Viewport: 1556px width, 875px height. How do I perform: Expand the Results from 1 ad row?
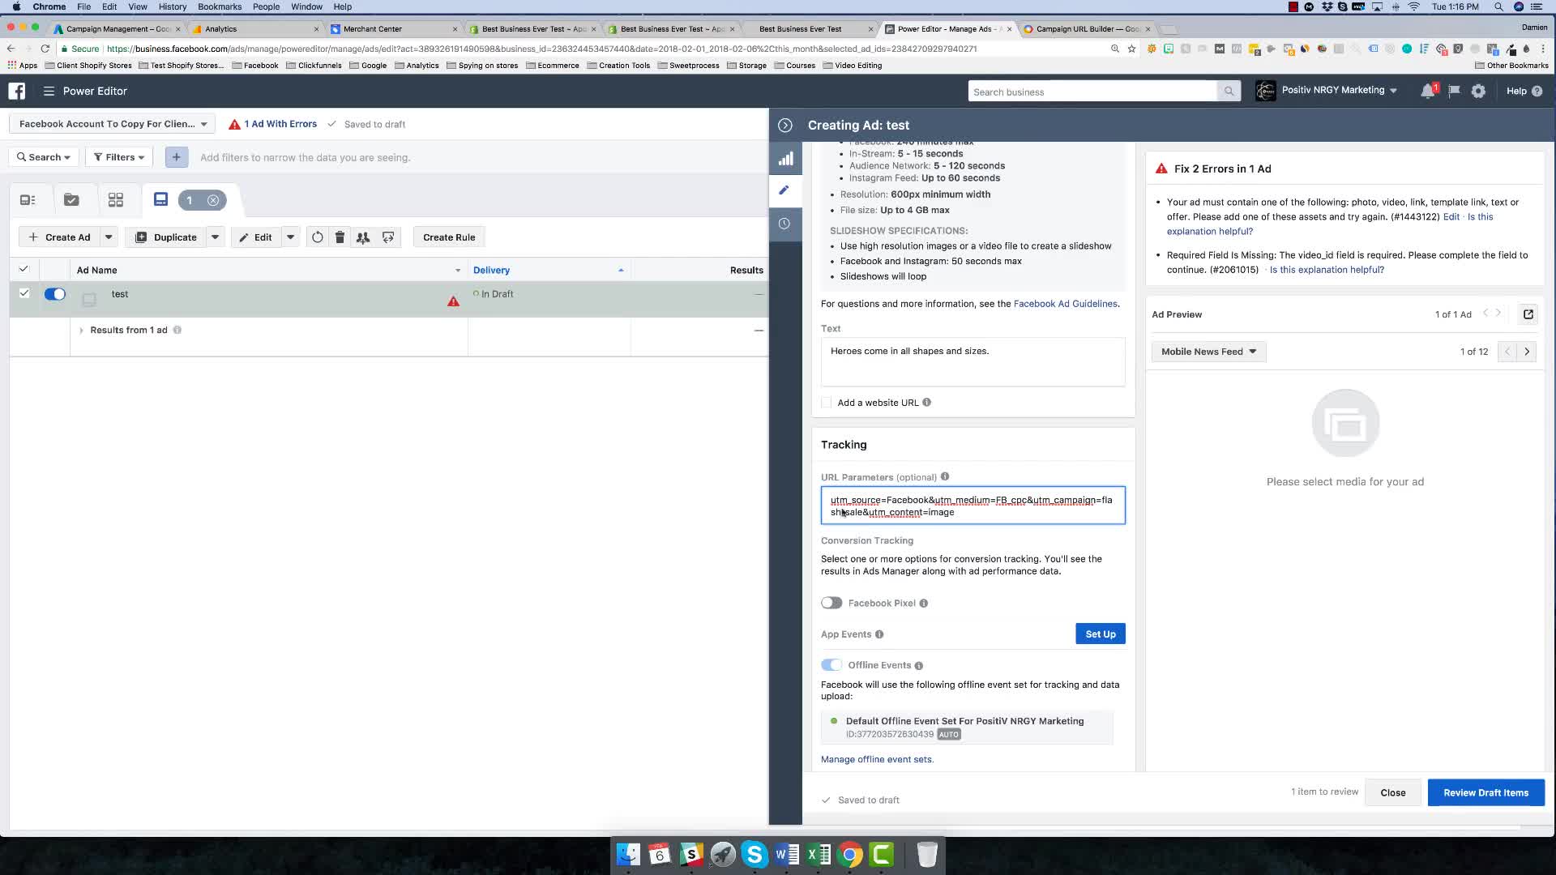pyautogui.click(x=81, y=331)
